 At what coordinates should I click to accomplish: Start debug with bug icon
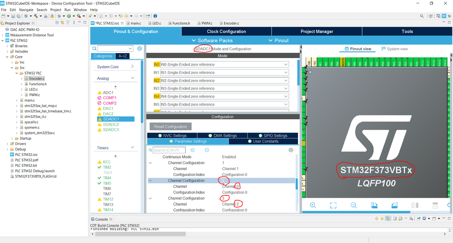[x=59, y=16]
